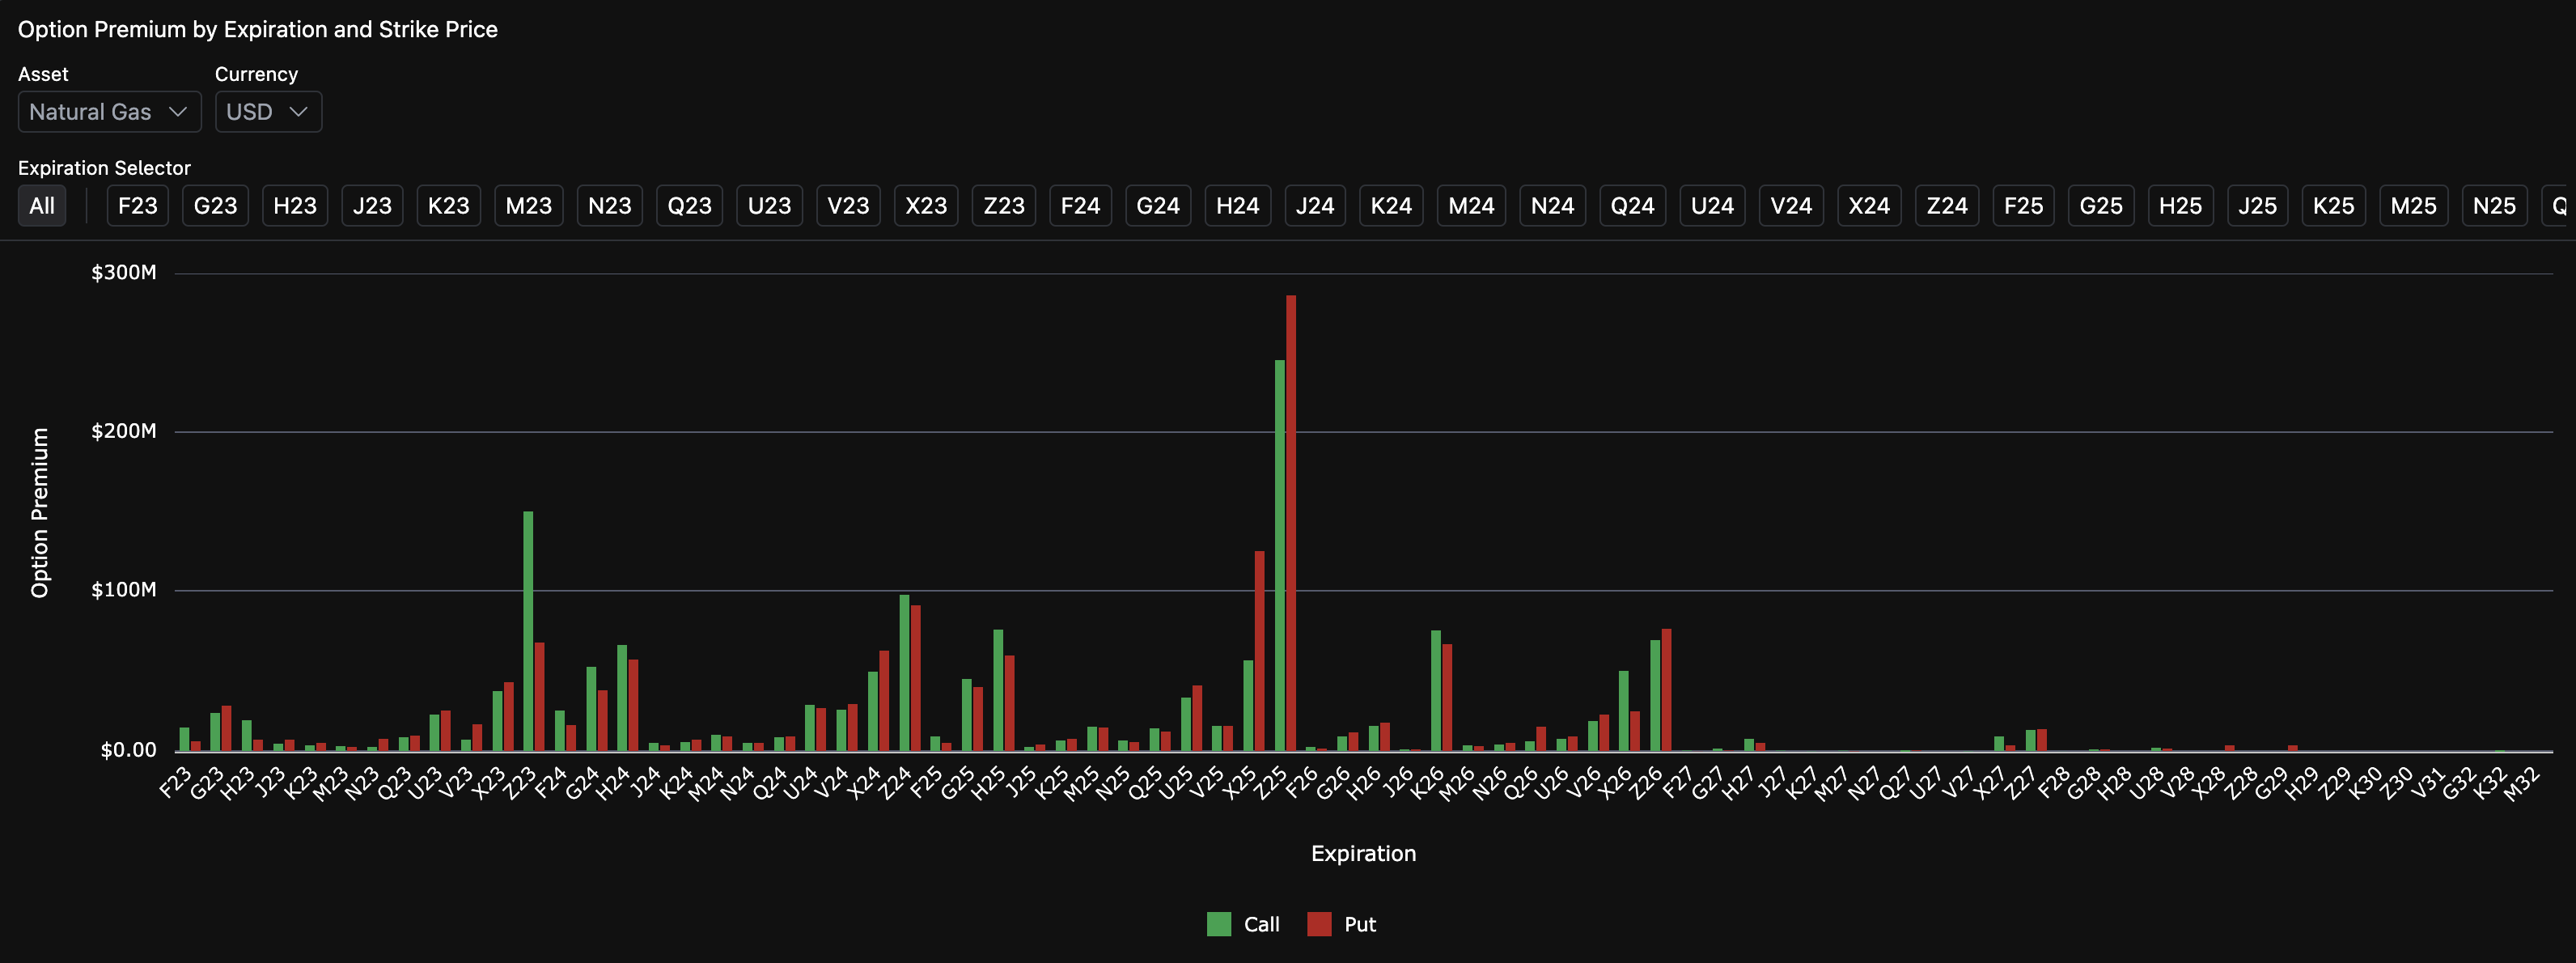This screenshot has width=2576, height=963.
Task: Click the green H25 call bar
Action: (x=998, y=690)
